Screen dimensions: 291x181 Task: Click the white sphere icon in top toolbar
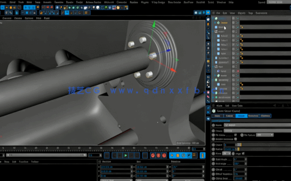click(98, 7)
